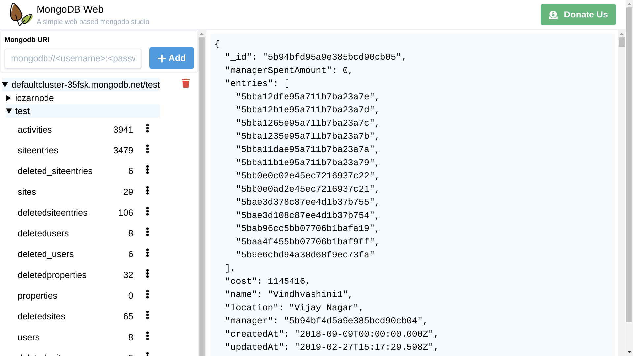Image resolution: width=633 pixels, height=356 pixels.
Task: Collapse the test database
Action: coord(9,111)
